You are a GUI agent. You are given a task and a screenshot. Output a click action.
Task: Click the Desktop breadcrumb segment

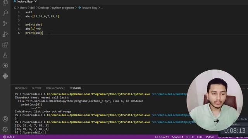pos(43,8)
